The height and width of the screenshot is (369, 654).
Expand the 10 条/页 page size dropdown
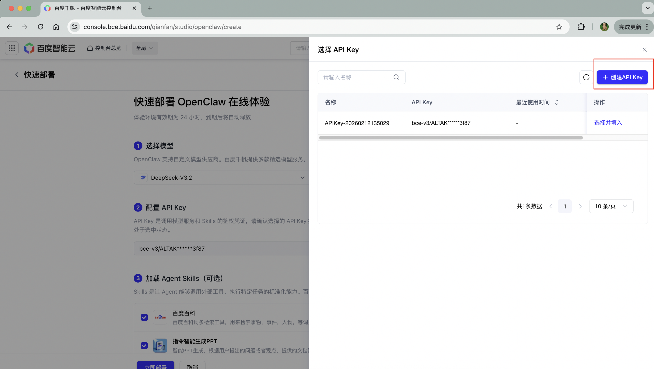coord(611,206)
